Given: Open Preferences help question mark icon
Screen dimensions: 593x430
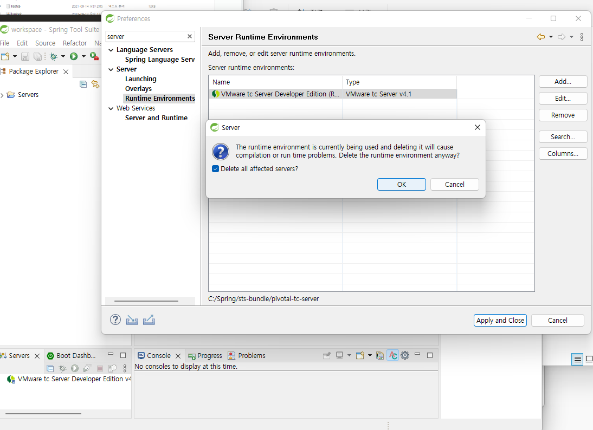Looking at the screenshot, I should click(x=115, y=320).
